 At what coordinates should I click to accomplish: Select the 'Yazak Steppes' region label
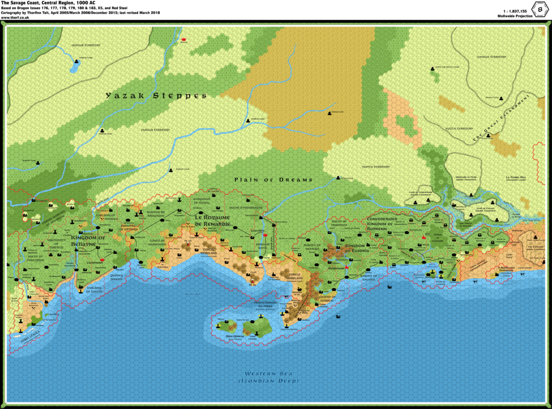[156, 95]
